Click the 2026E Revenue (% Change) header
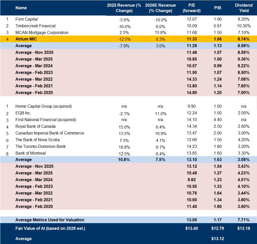The height and width of the screenshot is (244, 257). 160,8
